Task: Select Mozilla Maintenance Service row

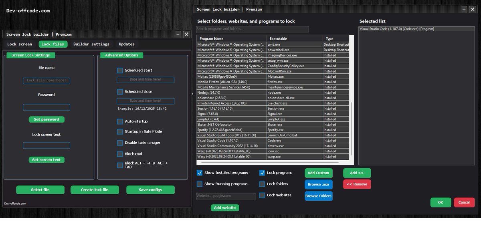Action: coord(273,87)
